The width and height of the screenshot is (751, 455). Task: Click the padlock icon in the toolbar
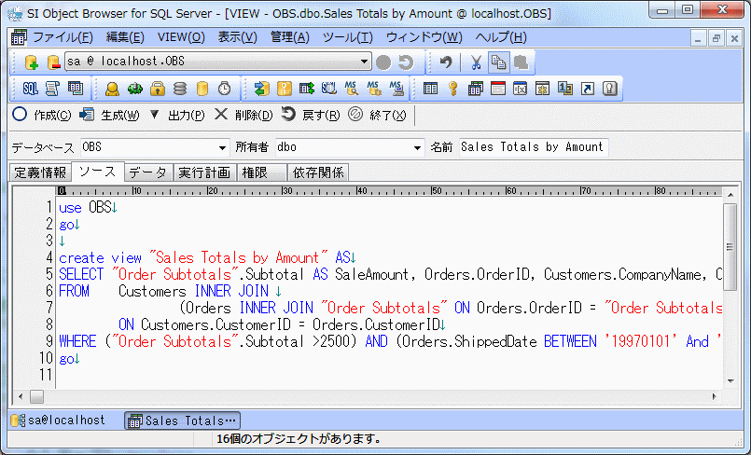(x=158, y=89)
